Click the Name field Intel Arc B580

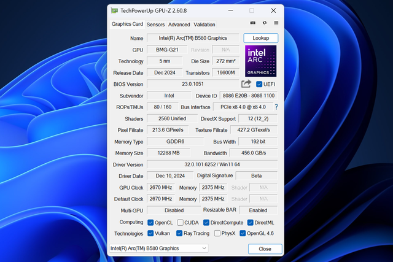pos(193,38)
